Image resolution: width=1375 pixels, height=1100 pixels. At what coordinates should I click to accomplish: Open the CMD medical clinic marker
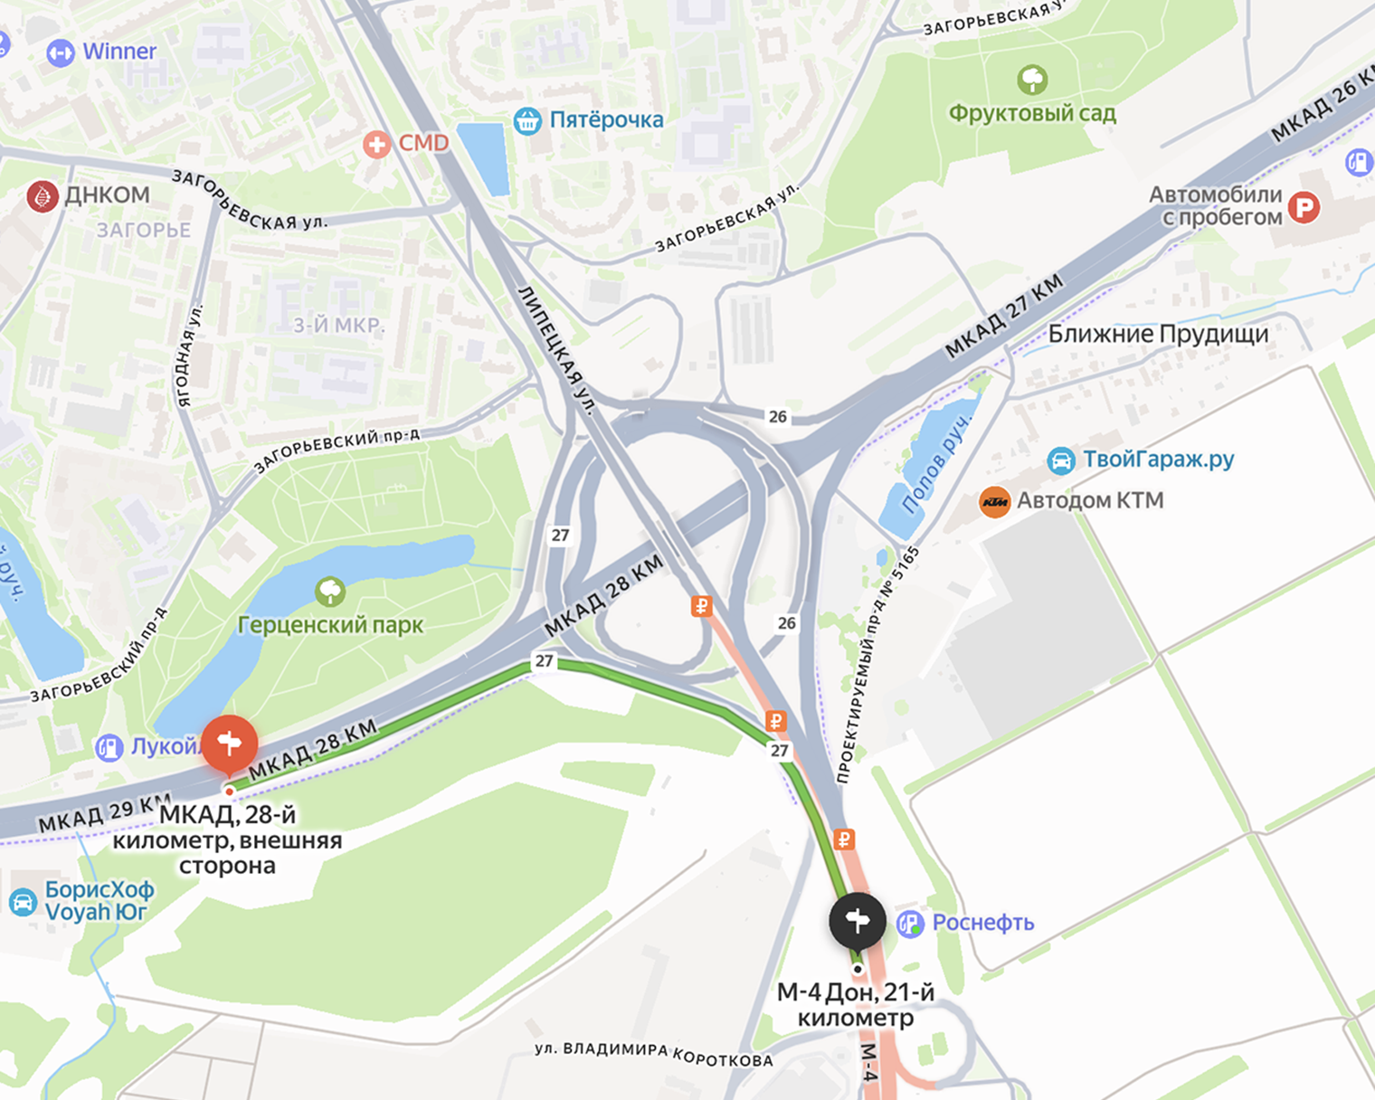pos(377,144)
